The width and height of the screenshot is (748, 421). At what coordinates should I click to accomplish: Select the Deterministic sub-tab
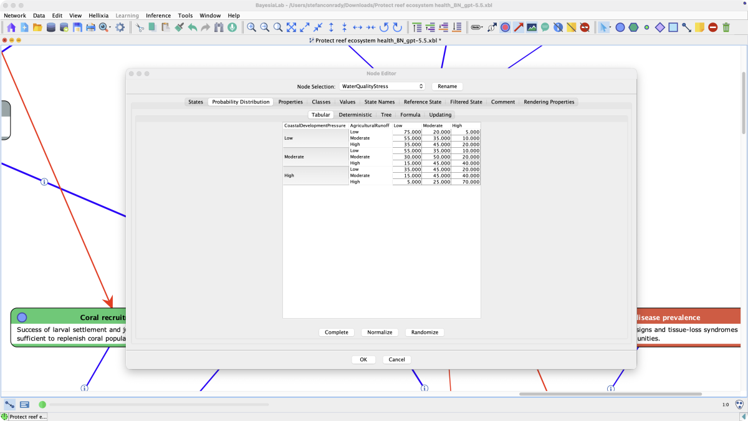[x=355, y=115]
